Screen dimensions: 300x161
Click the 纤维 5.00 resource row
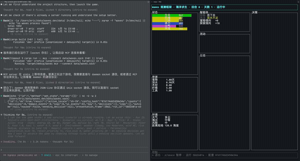point(162,88)
